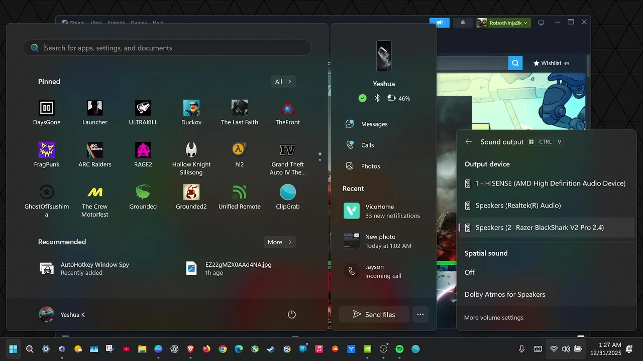
Task: Open The Last Faith pinned game
Action: [x=240, y=112]
